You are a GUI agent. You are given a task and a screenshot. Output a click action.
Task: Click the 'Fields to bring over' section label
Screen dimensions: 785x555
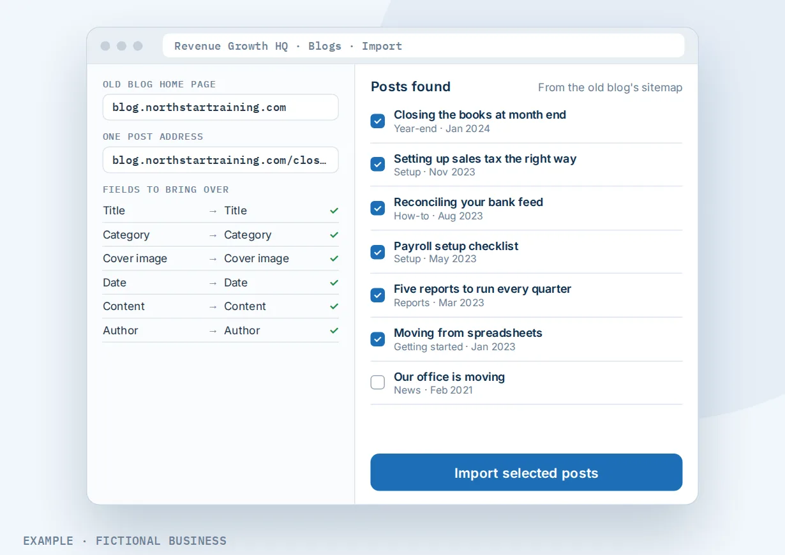(x=166, y=189)
